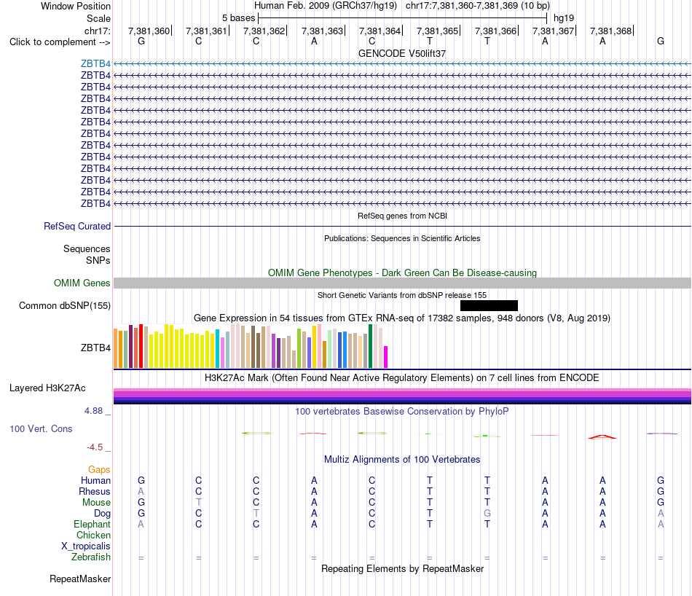This screenshot has height=596, width=692.
Task: Click Dog row's faded T mismatch base
Action: [x=256, y=514]
